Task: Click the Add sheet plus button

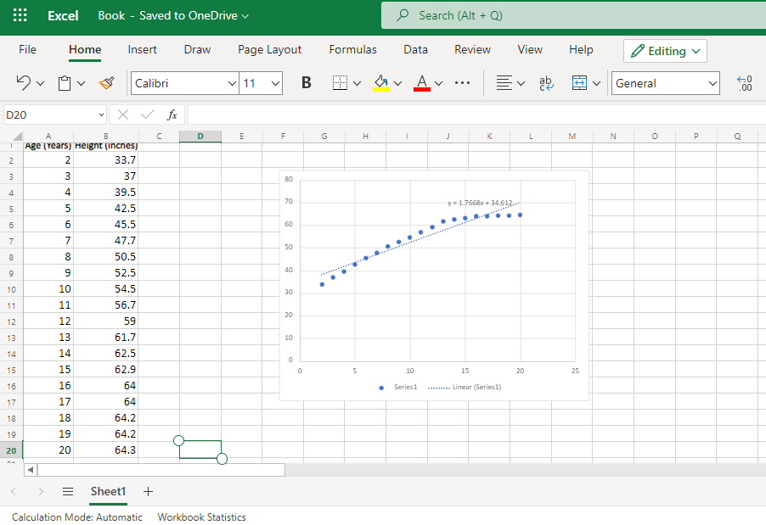Action: pyautogui.click(x=148, y=491)
